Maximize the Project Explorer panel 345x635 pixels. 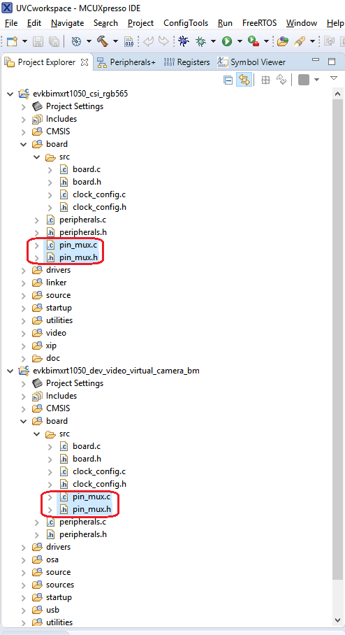pos(332,62)
